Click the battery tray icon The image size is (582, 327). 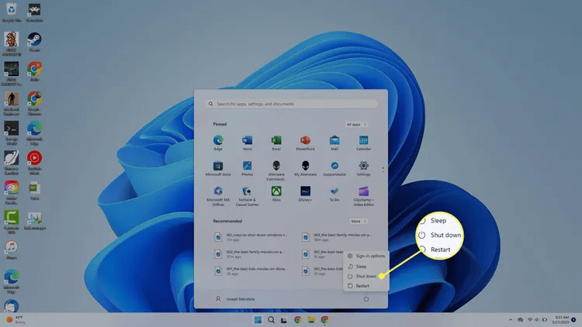[545, 319]
